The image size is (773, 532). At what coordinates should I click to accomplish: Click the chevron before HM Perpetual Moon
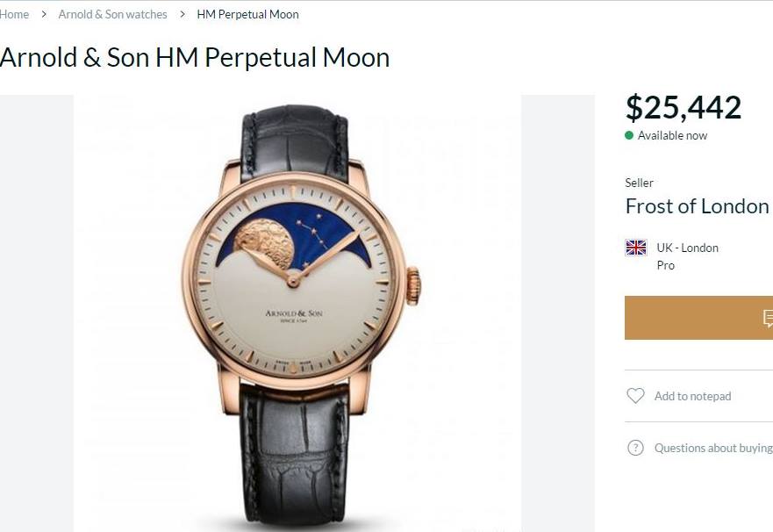click(x=183, y=14)
